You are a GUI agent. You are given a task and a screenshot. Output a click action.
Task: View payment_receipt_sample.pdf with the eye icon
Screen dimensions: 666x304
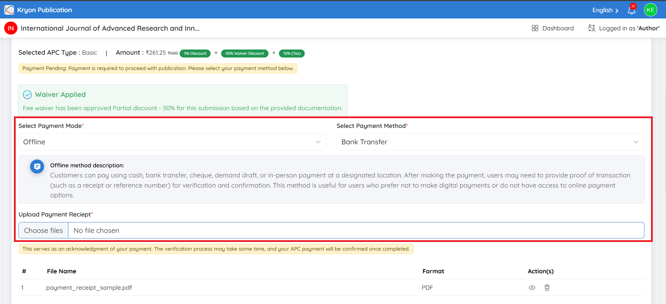coord(532,288)
